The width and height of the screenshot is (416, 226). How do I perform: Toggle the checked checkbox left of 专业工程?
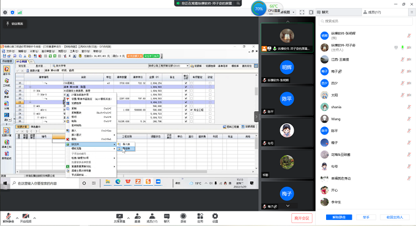191,110
